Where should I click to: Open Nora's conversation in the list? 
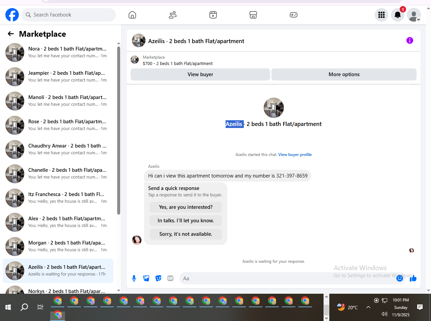58,53
